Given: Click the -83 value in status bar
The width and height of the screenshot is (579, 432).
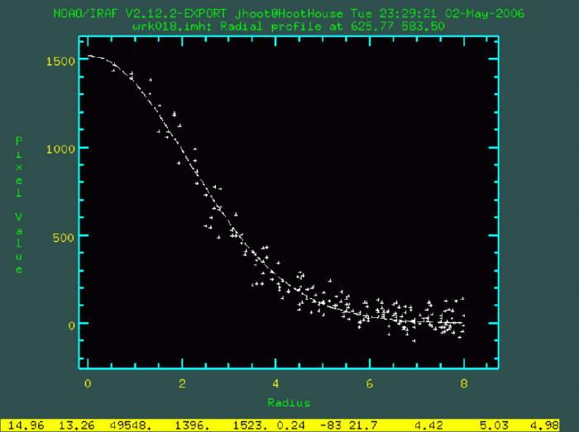Looking at the screenshot, I should (331, 425).
